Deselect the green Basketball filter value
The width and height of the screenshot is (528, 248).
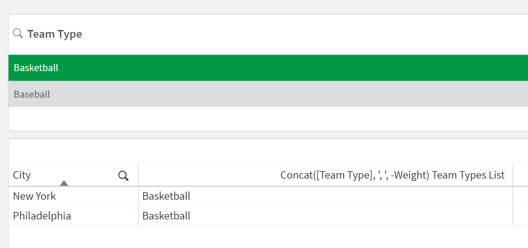tap(36, 68)
